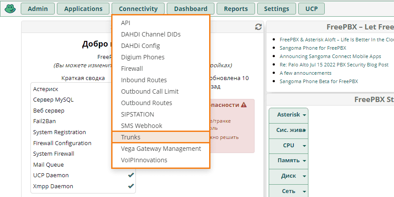Open Announcing Sangoma Connect Mobile Apps link
This screenshot has width=394, height=197.
coord(330,56)
